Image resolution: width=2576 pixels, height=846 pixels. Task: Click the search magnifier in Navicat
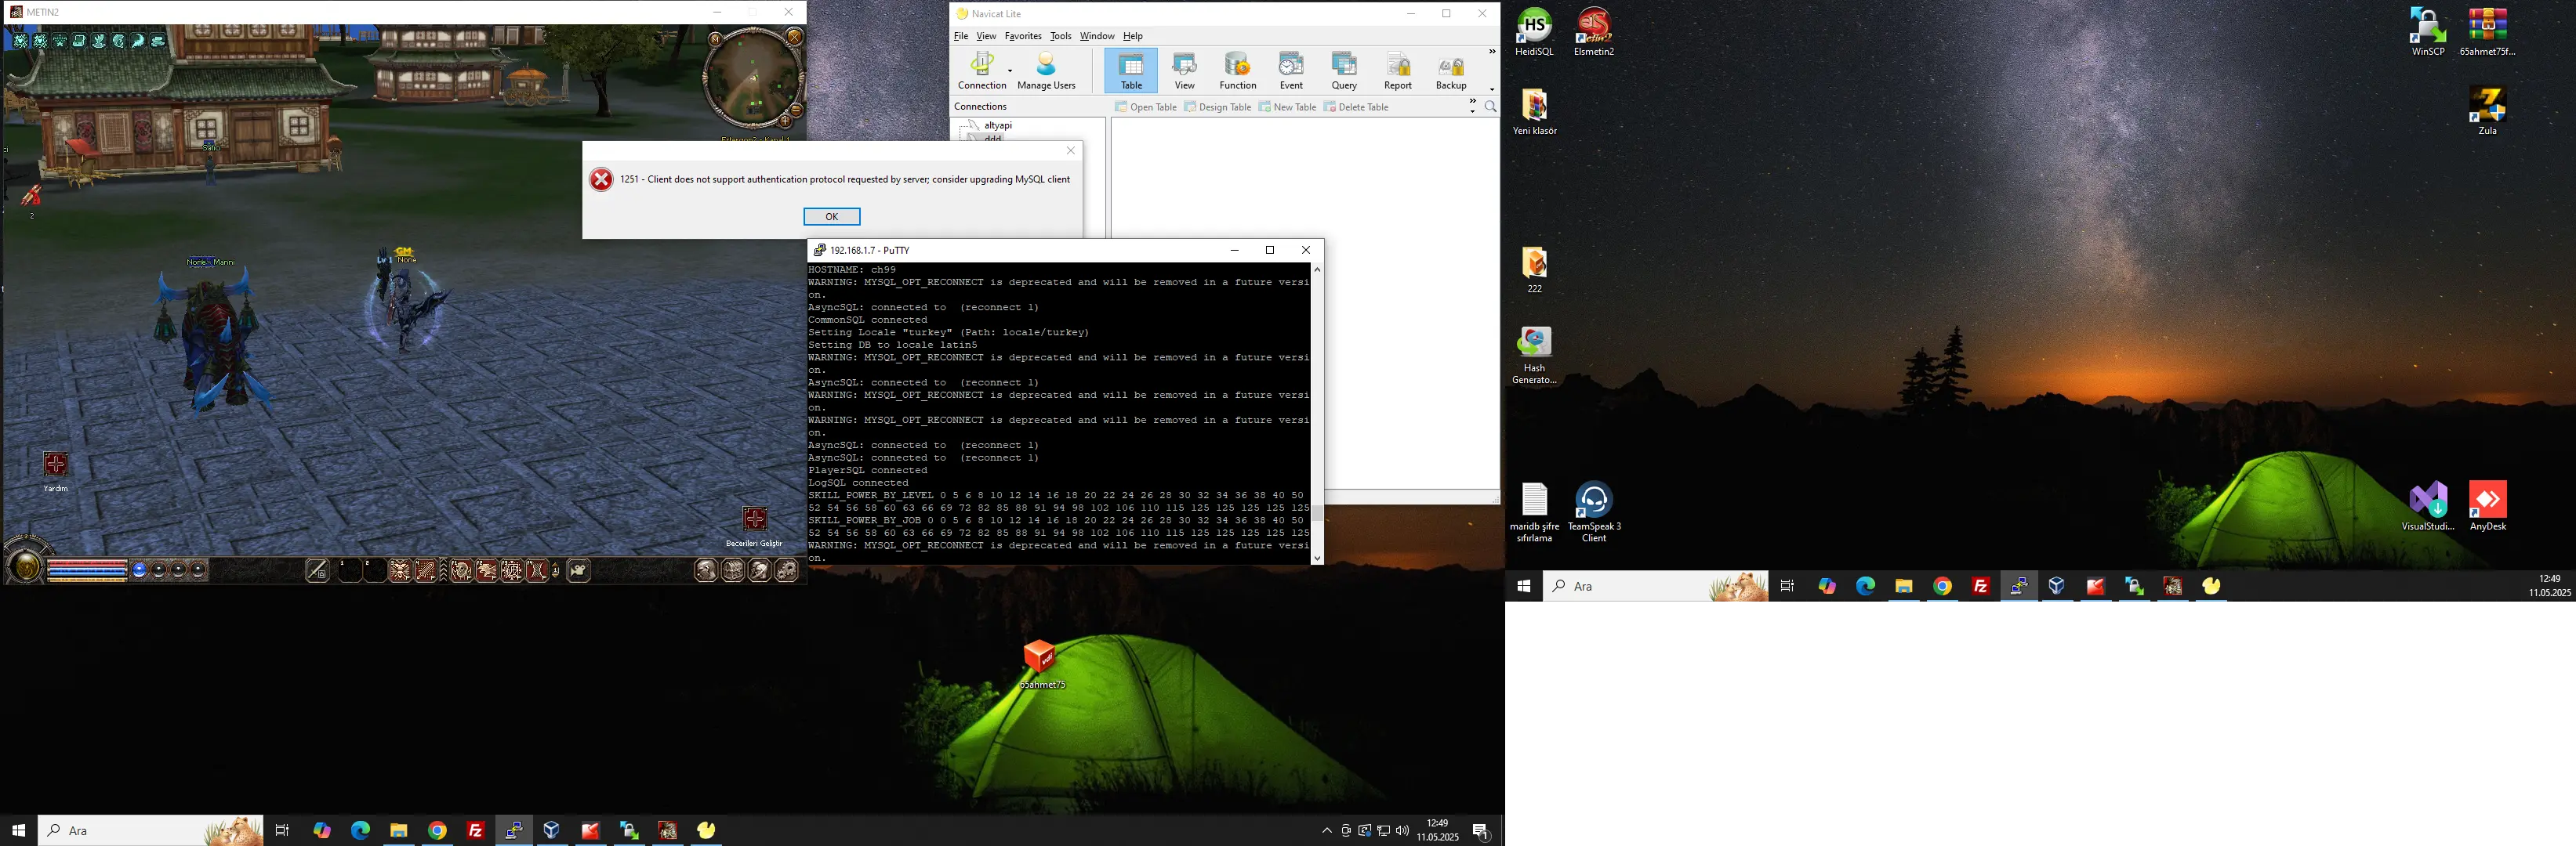click(x=1491, y=107)
